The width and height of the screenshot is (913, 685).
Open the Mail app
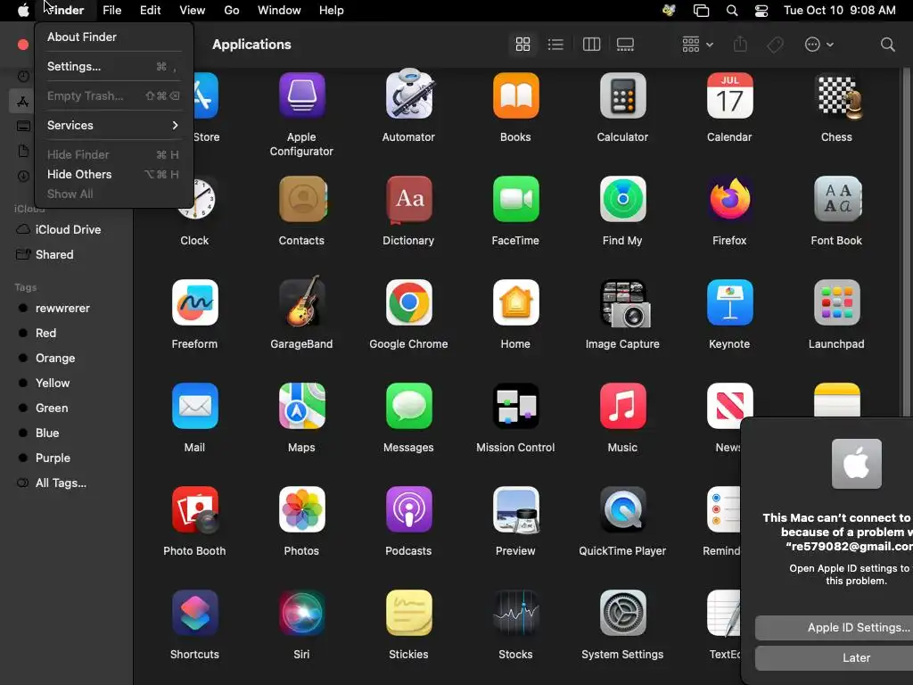click(194, 406)
